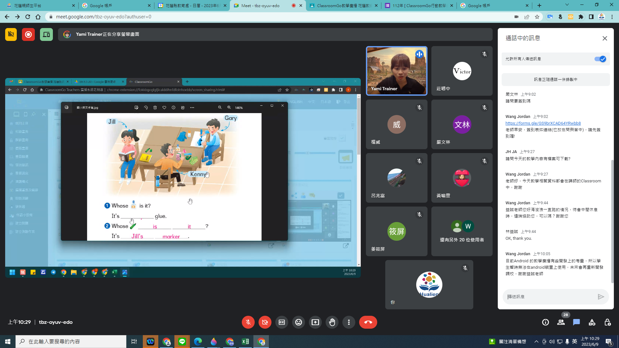Turn on captions with CC icon
The height and width of the screenshot is (348, 619).
(282, 322)
